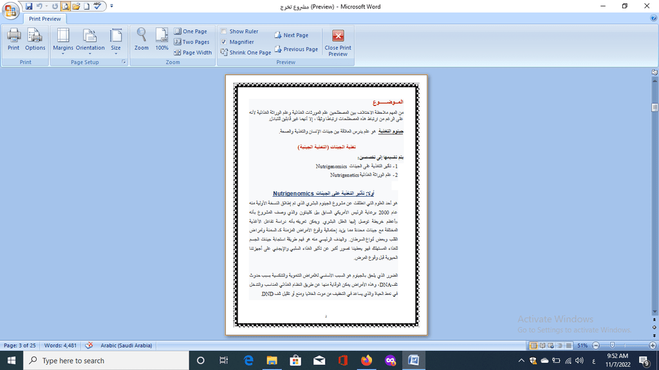Go to Next Page

point(292,35)
